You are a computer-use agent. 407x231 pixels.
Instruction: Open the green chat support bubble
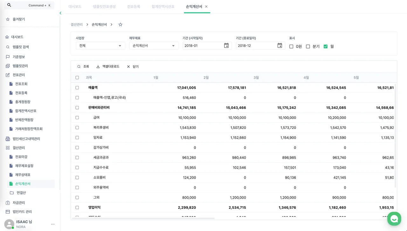pos(395,219)
